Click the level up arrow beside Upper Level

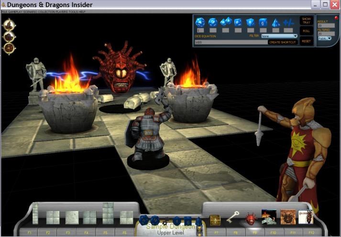[x=199, y=227]
